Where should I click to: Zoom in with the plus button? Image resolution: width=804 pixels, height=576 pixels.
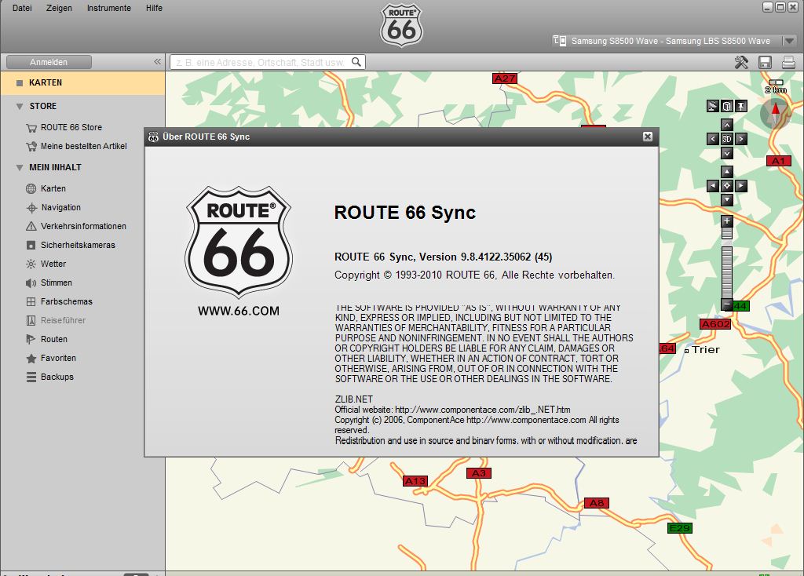pos(726,221)
